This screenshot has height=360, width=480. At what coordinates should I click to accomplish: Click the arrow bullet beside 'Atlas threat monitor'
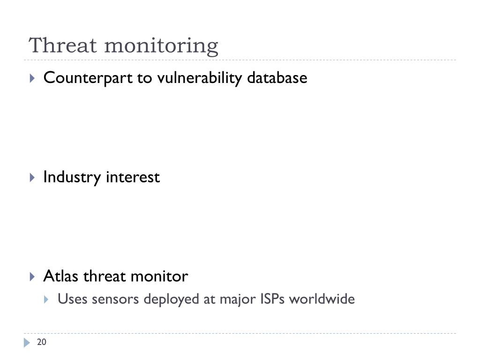(x=32, y=277)
